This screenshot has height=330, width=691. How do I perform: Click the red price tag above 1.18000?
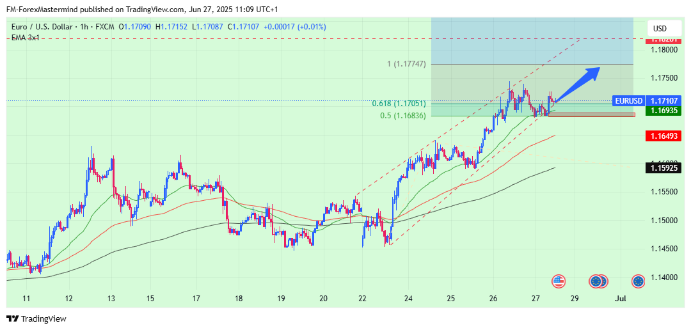click(663, 40)
